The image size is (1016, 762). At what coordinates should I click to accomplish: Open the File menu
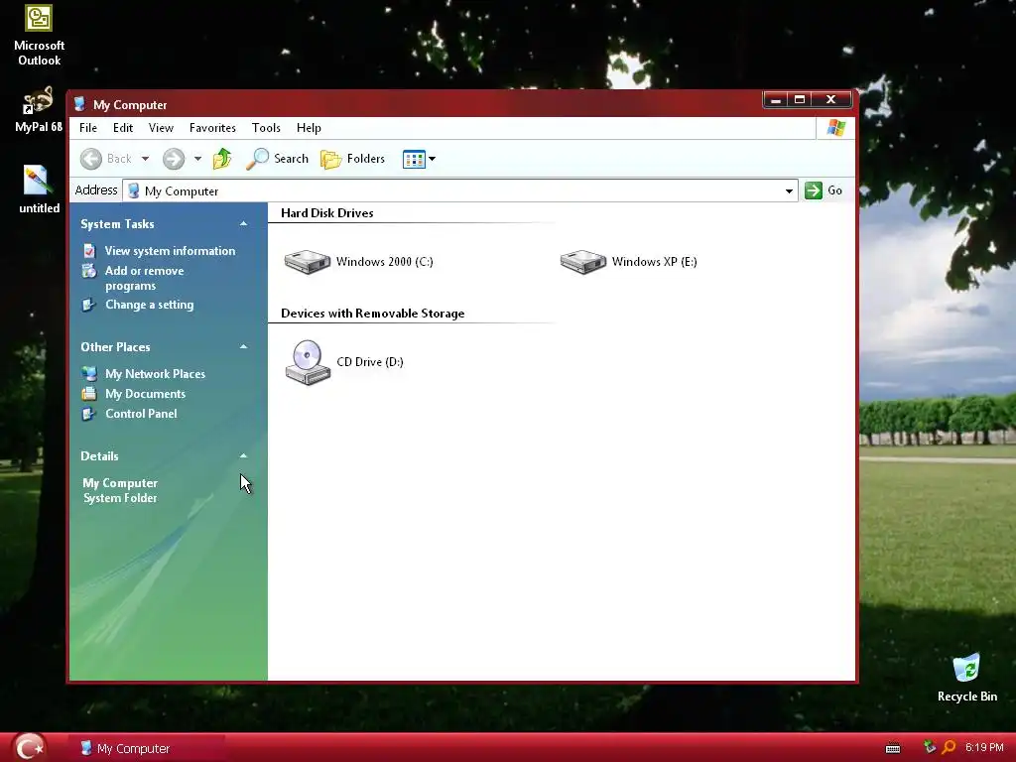(x=88, y=128)
